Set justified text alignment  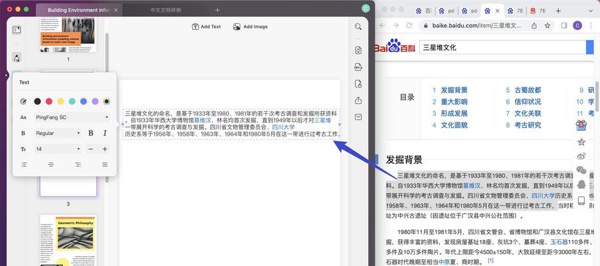click(x=105, y=164)
